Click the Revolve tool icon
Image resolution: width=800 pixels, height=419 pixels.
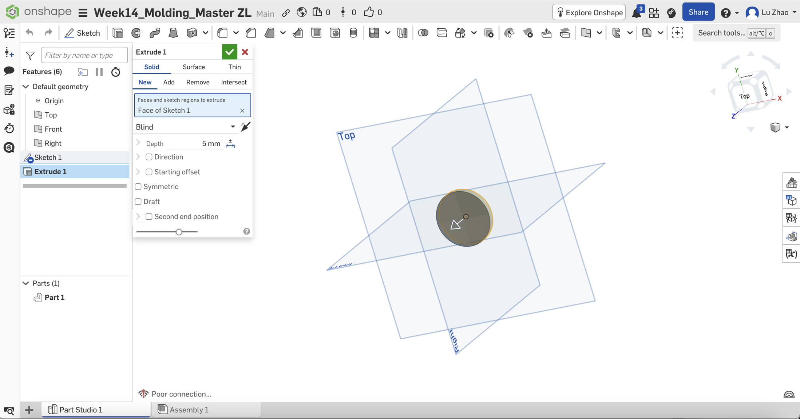136,33
